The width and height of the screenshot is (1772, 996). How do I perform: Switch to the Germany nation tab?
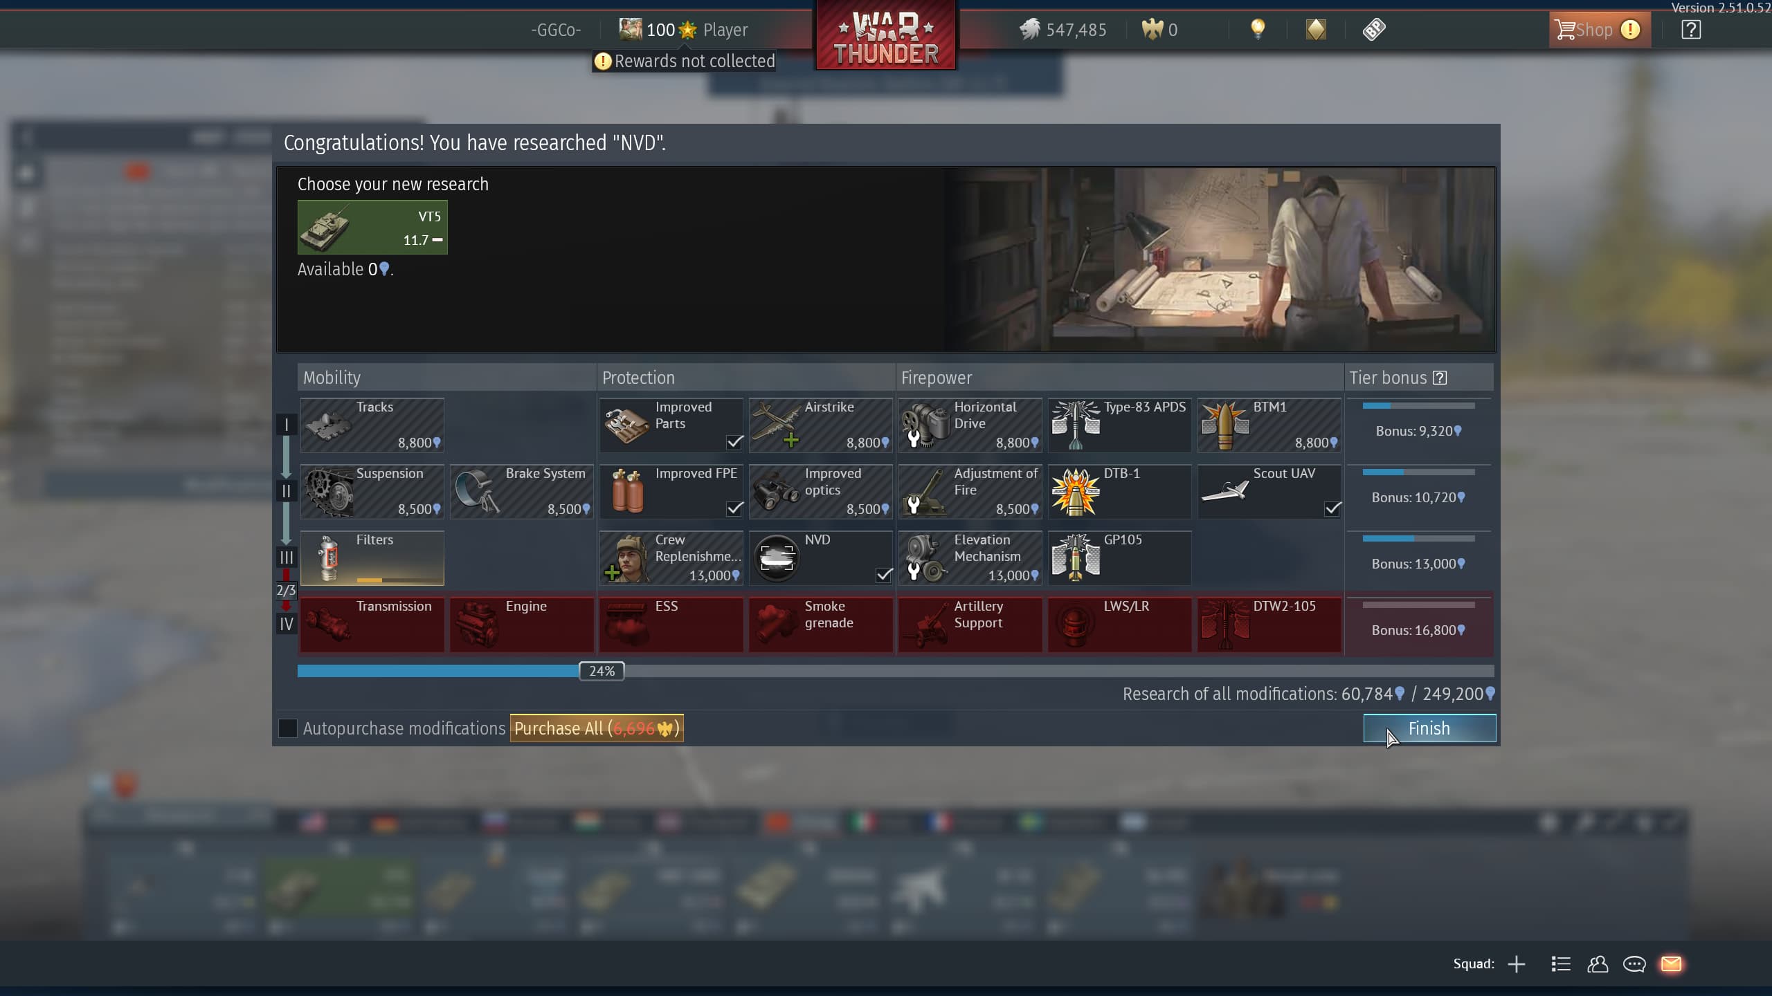tap(384, 822)
